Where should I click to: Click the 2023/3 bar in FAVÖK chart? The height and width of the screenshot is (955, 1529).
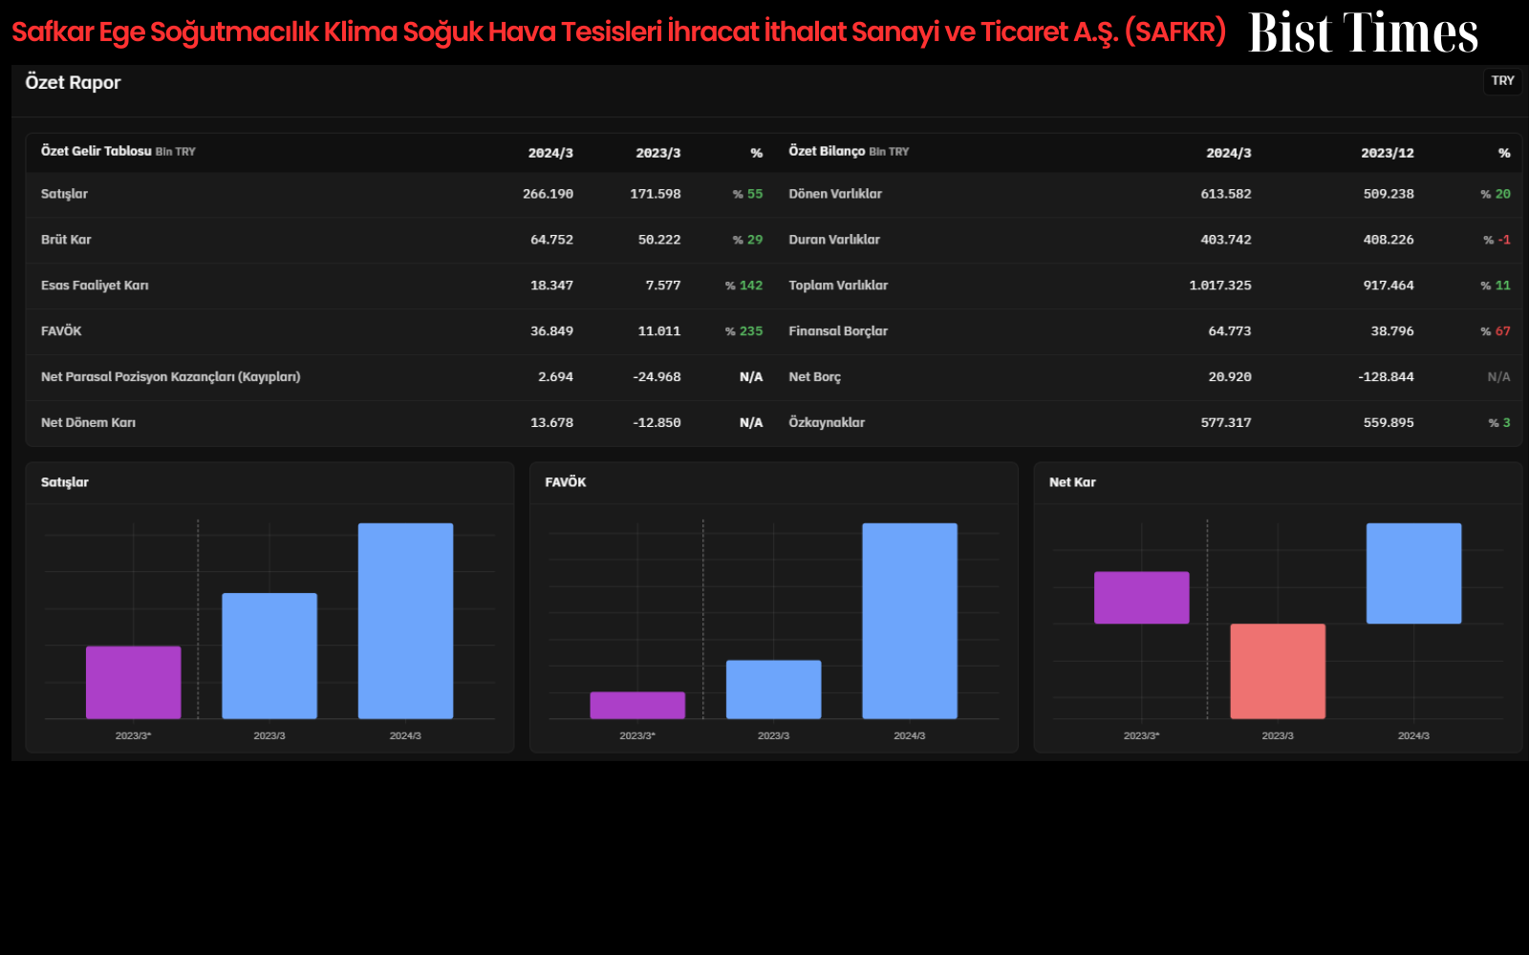[773, 690]
